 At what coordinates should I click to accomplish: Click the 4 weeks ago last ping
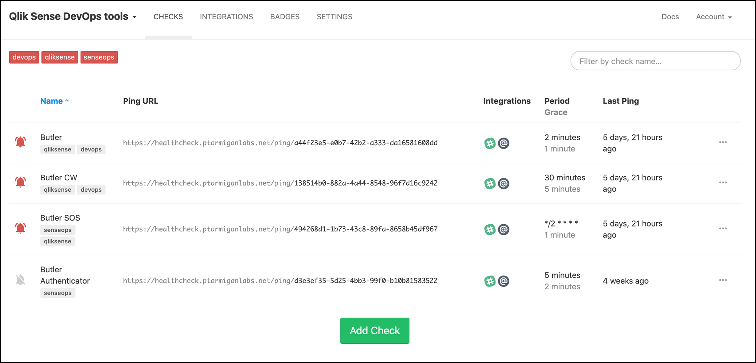(626, 281)
